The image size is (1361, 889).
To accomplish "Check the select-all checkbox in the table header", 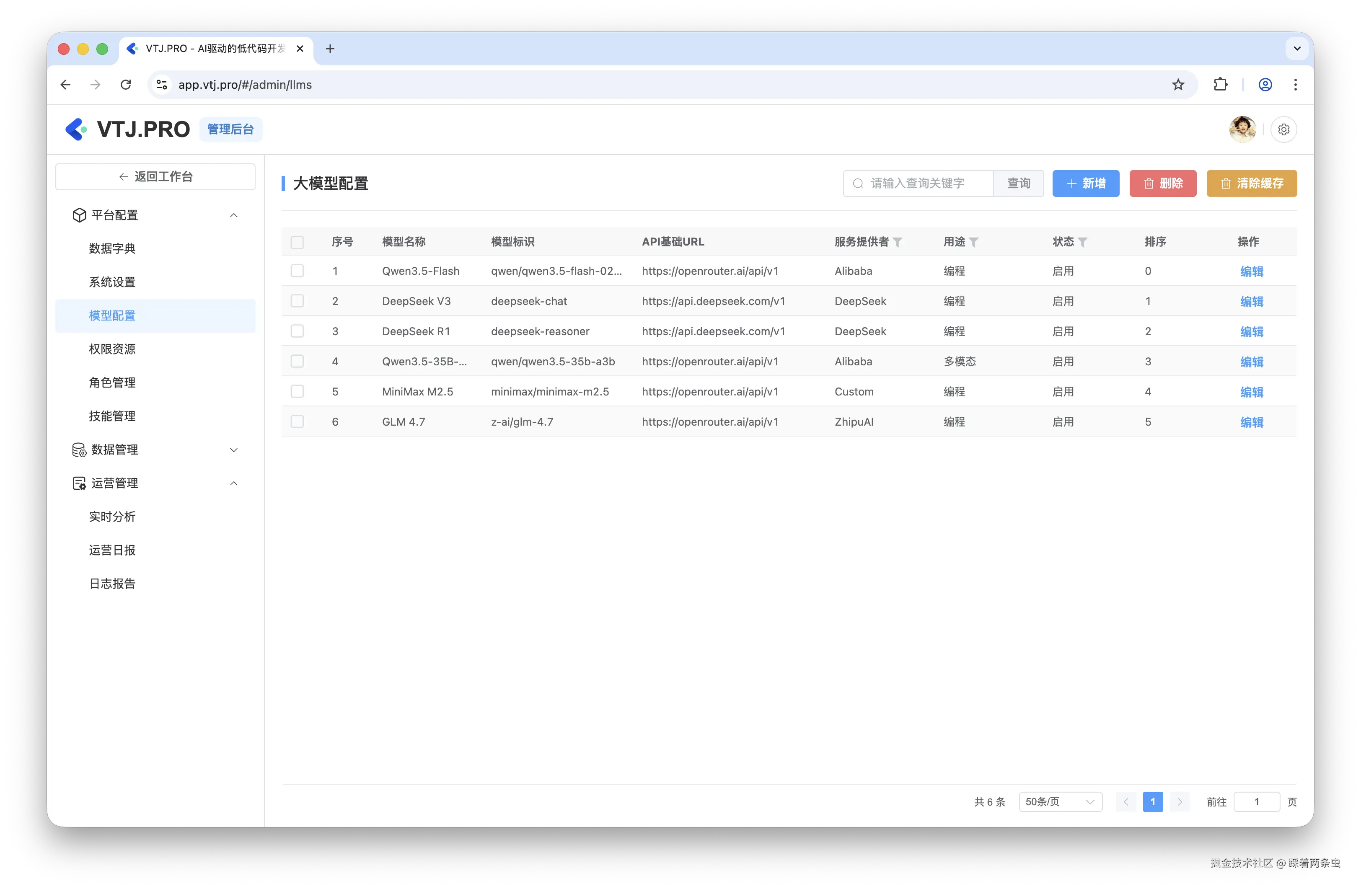I will [x=298, y=243].
